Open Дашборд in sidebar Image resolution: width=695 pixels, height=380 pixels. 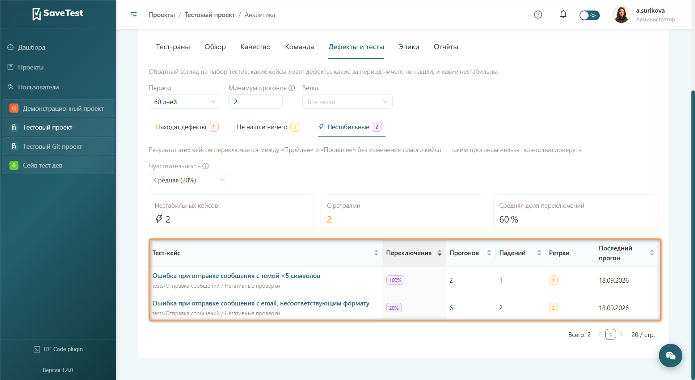(31, 47)
